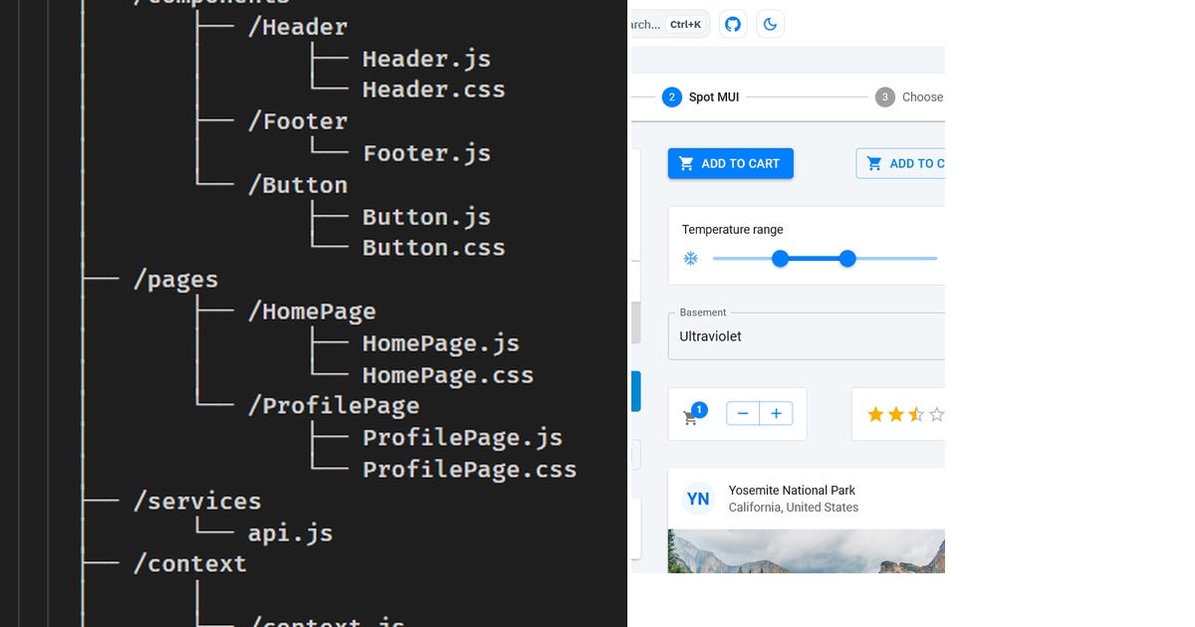Click the snowflake icon beside the temperature slider
Image resolution: width=1195 pixels, height=627 pixels.
pyautogui.click(x=690, y=258)
